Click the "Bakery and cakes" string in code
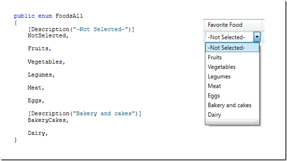This screenshot has width=287, height=161. 104,114
